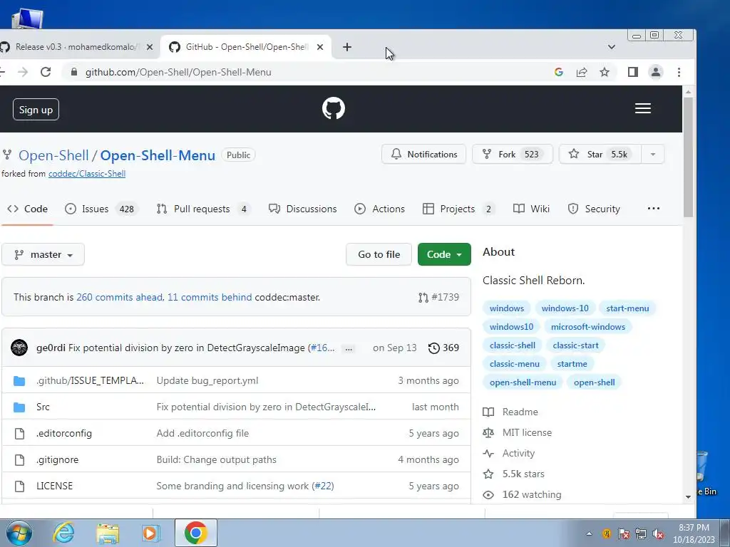Open Chrome profile avatar icon
730x547 pixels.
[656, 72]
